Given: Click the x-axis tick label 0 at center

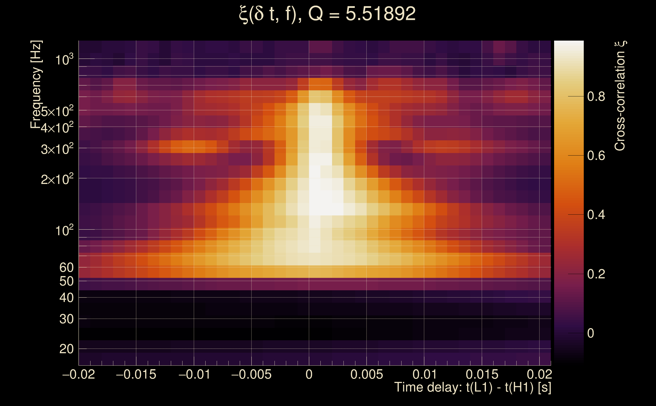Looking at the screenshot, I should (309, 374).
